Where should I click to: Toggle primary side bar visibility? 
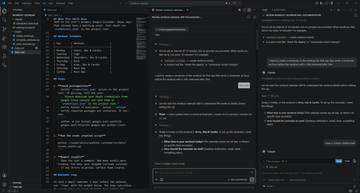coord(321,3)
